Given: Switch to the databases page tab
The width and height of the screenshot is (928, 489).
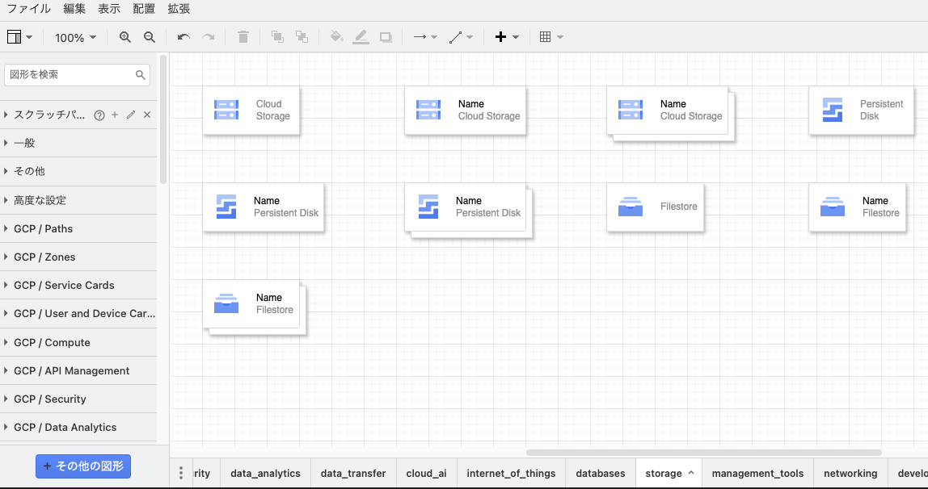Looking at the screenshot, I should (x=601, y=474).
